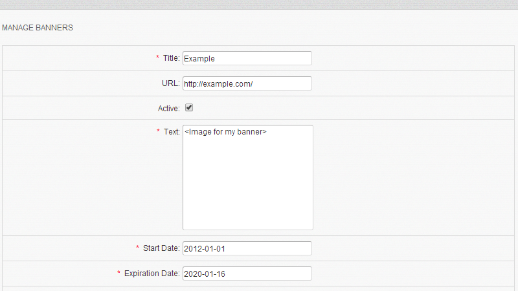Image resolution: width=518 pixels, height=291 pixels.
Task: Click the red asterisk beside Title
Action: pyautogui.click(x=157, y=58)
